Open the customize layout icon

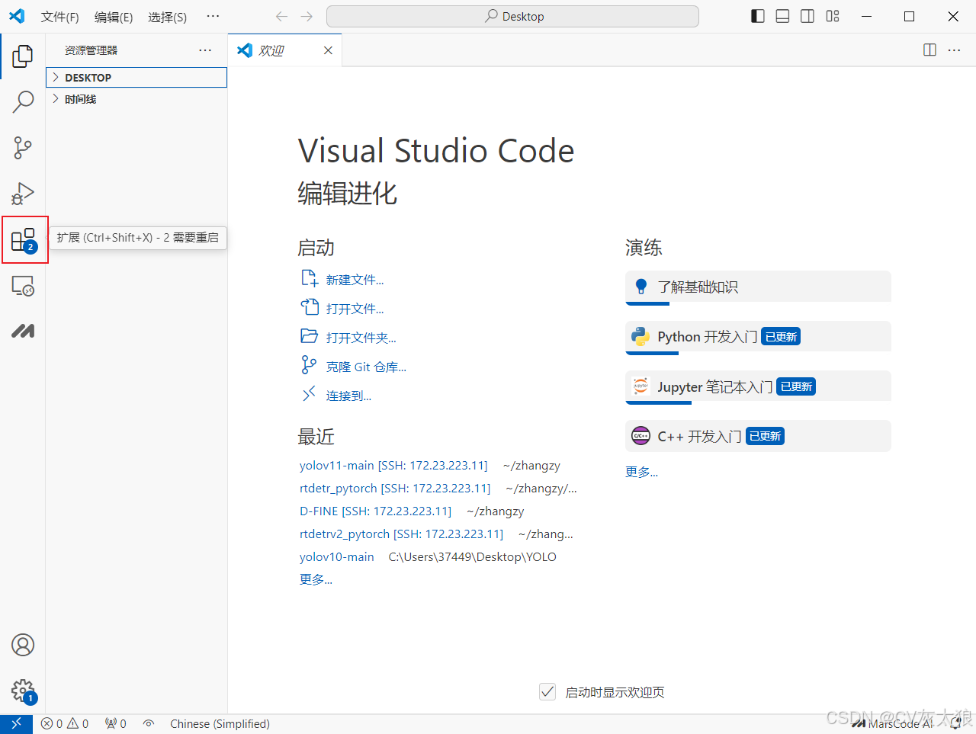833,16
